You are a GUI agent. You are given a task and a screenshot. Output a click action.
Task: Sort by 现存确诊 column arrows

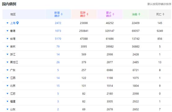(x=88, y=14)
